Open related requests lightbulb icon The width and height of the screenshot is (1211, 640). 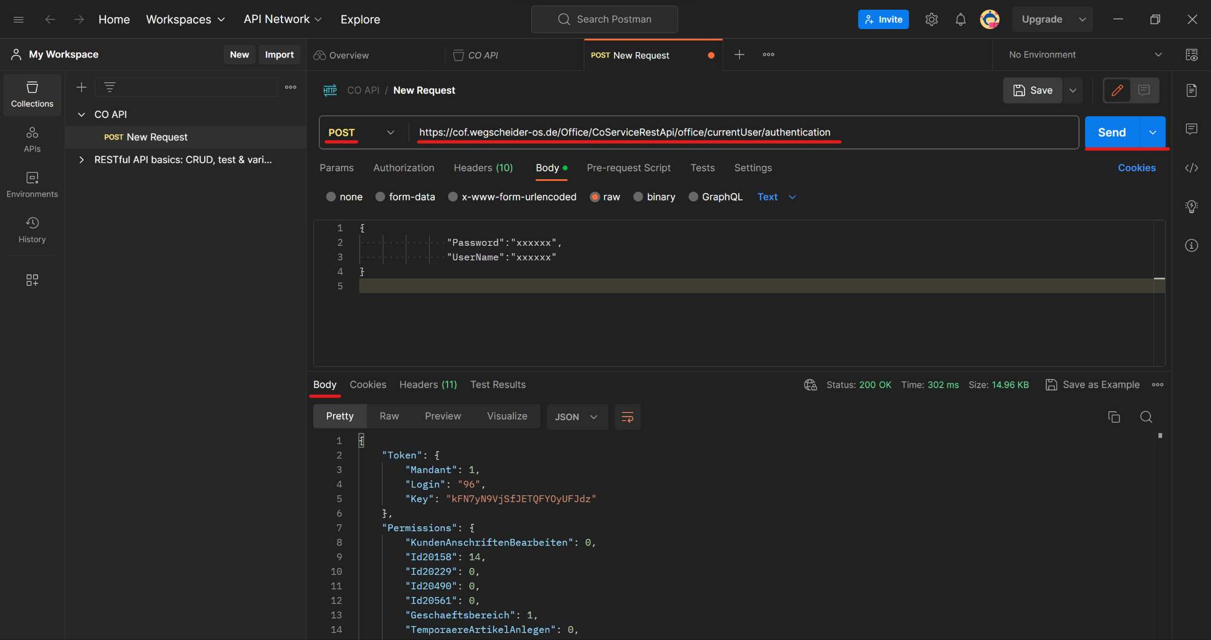(1192, 206)
